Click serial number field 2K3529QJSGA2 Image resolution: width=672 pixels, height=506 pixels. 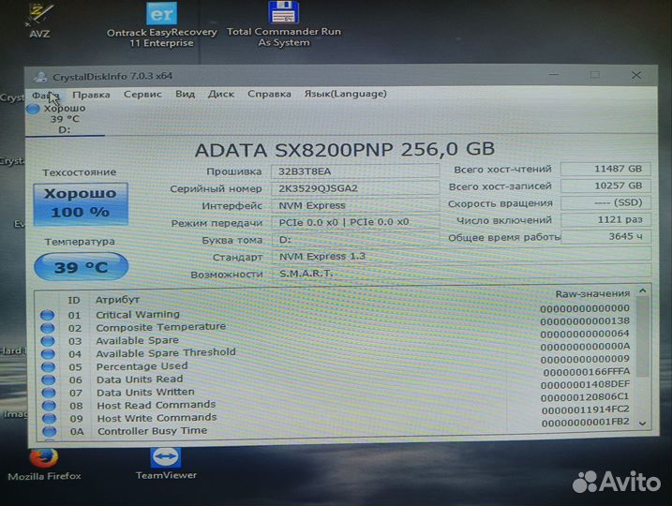[355, 188]
